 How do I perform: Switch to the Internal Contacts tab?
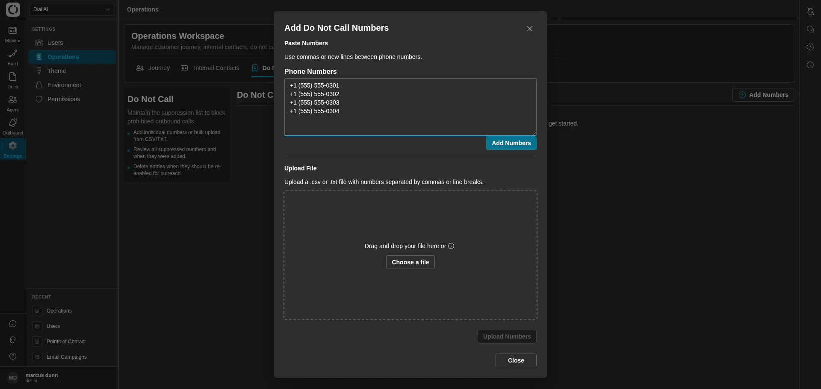point(210,68)
